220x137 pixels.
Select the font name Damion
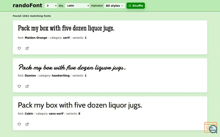coord(30,76)
